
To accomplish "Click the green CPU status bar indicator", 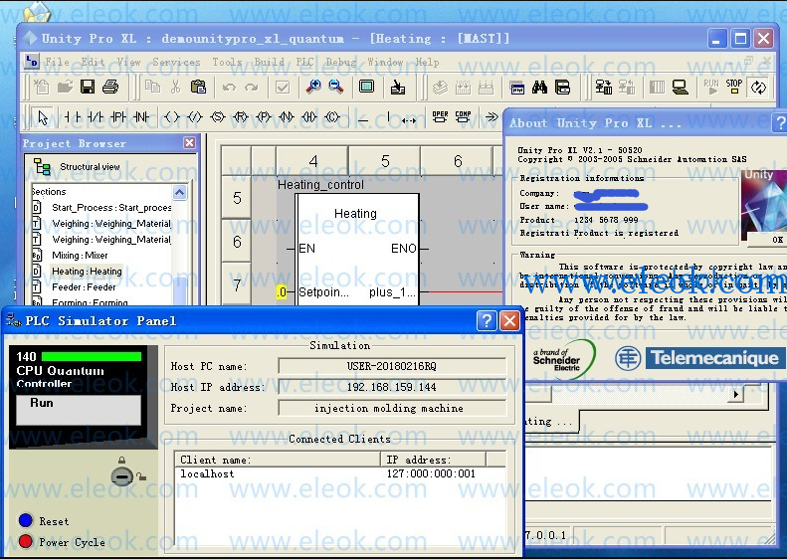I will (x=92, y=357).
